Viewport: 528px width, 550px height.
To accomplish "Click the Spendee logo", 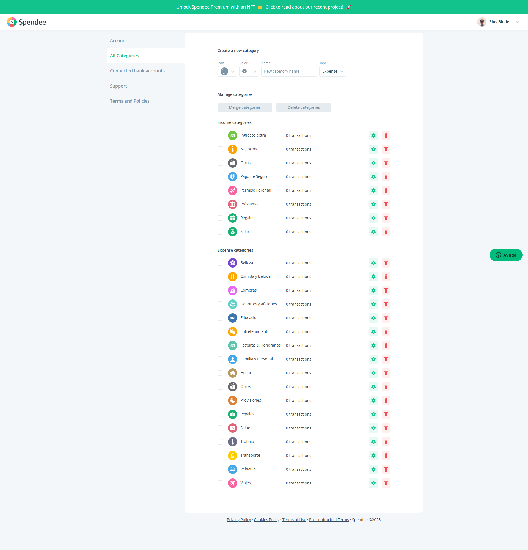I will pyautogui.click(x=26, y=22).
